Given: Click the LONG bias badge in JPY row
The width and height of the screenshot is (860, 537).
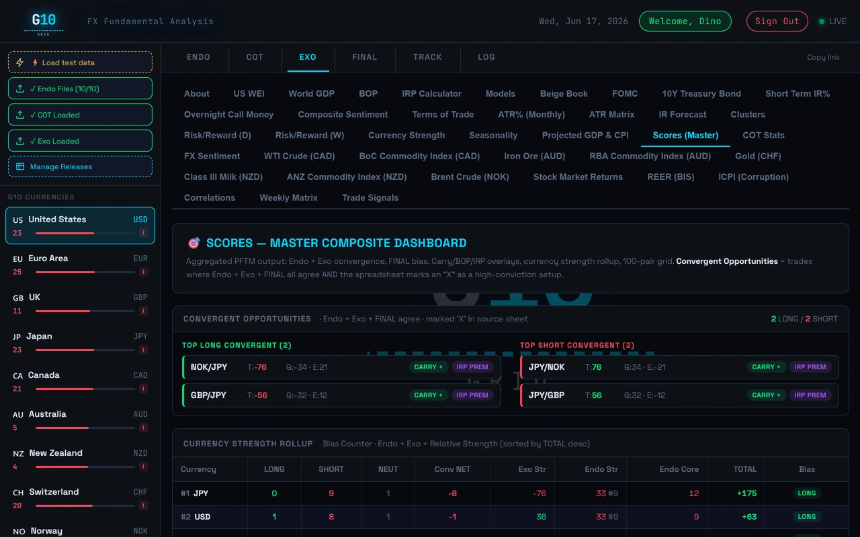Looking at the screenshot, I should coord(807,493).
